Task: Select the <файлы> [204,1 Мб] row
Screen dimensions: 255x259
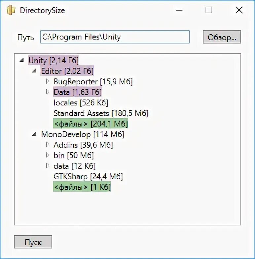Action: (x=91, y=123)
